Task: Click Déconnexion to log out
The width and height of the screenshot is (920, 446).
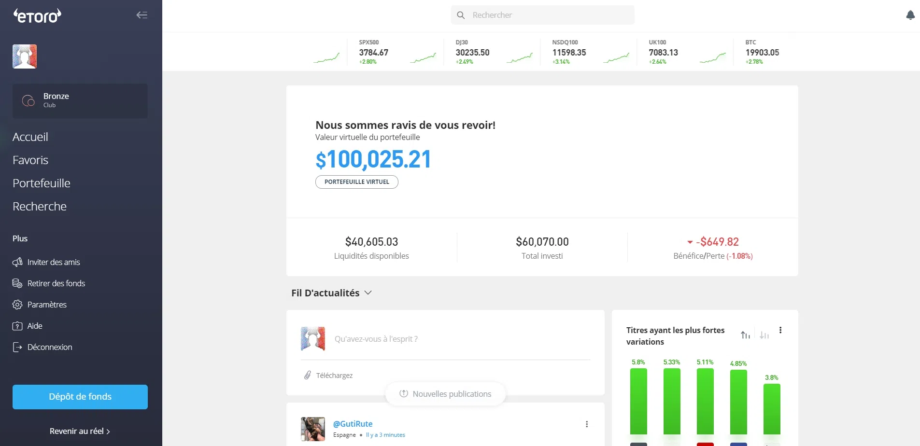Action: pyautogui.click(x=50, y=347)
